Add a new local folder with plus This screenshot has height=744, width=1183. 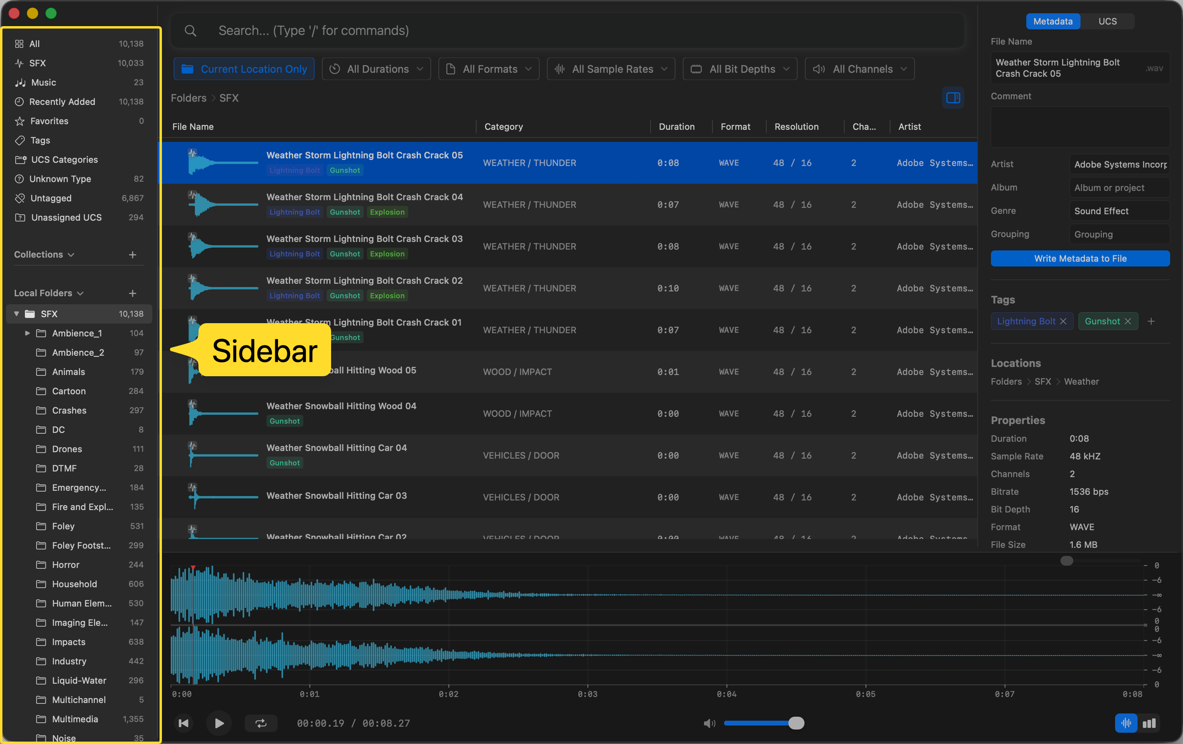[133, 293]
